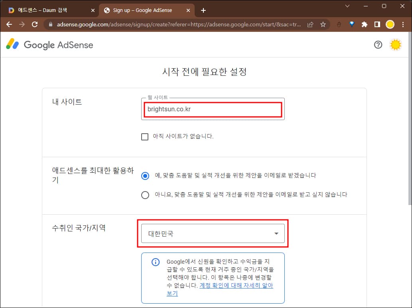Switch to the 애드센스 – Daum 검색 tab
This screenshot has height=308, width=412.
pos(50,10)
